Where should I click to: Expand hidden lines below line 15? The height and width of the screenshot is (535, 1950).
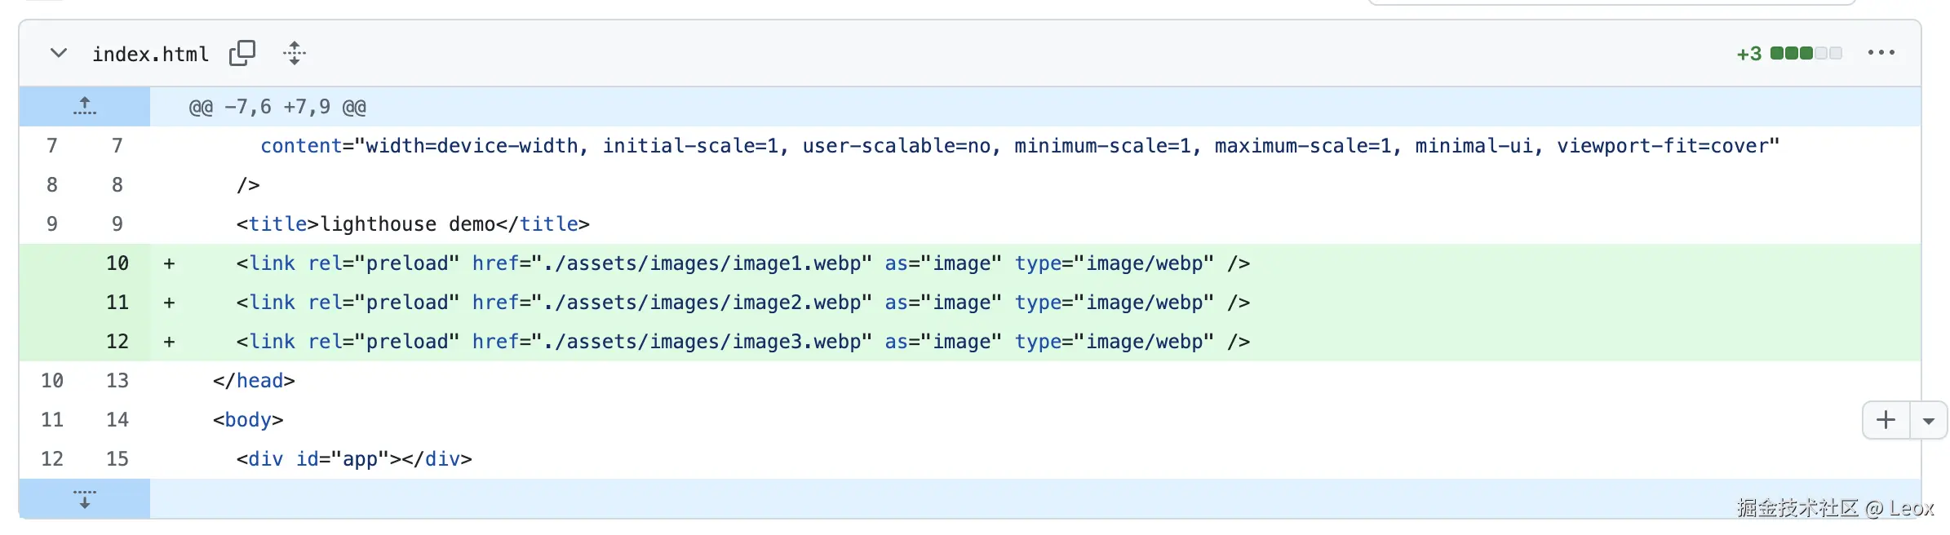(85, 498)
